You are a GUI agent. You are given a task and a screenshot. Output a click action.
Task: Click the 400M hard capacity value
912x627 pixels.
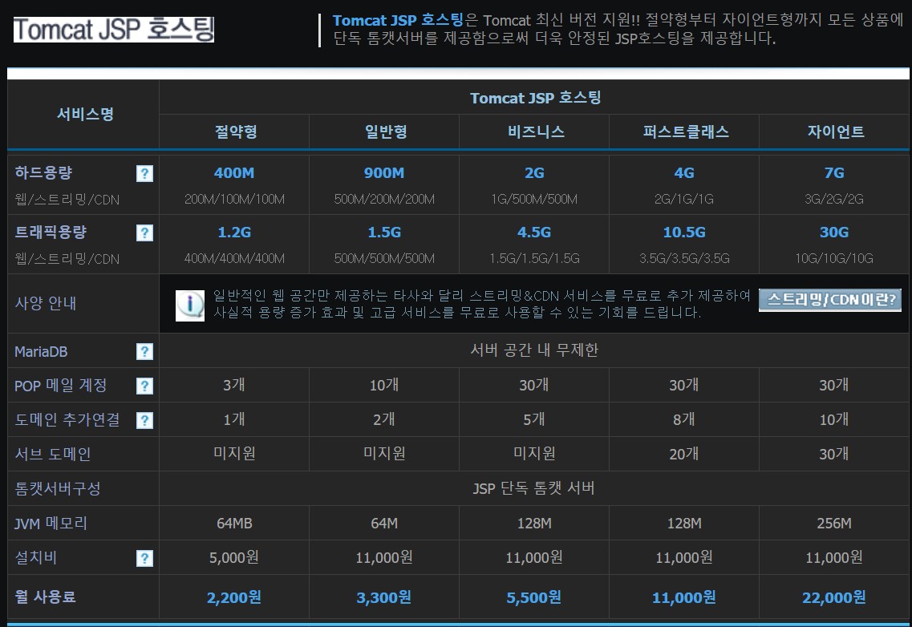tap(234, 172)
